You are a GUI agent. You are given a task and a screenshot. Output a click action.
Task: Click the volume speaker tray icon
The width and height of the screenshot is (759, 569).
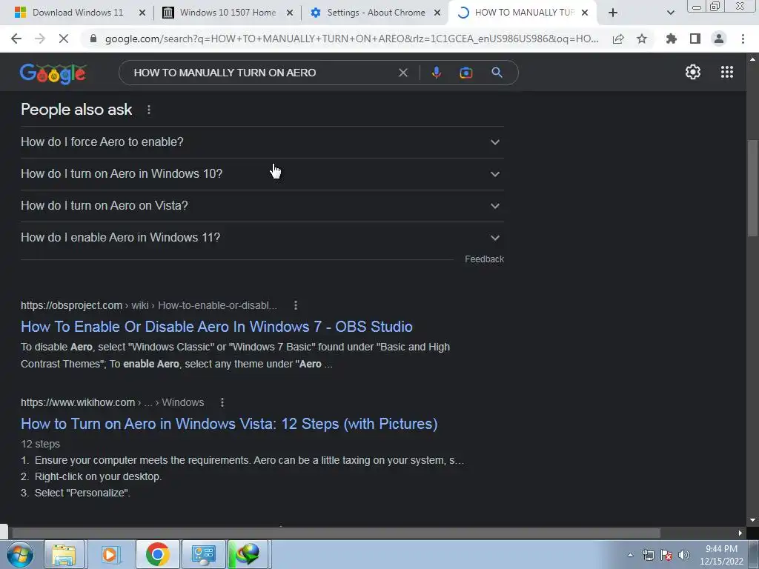(x=684, y=555)
